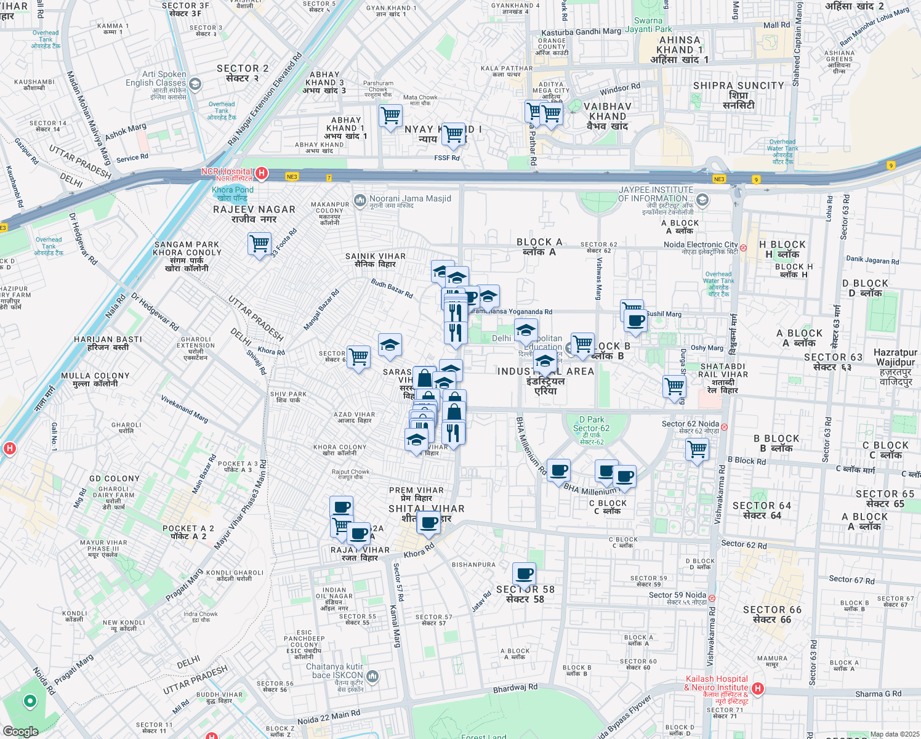
Task: Select the NE3 highway shield label
Action: coord(291,177)
